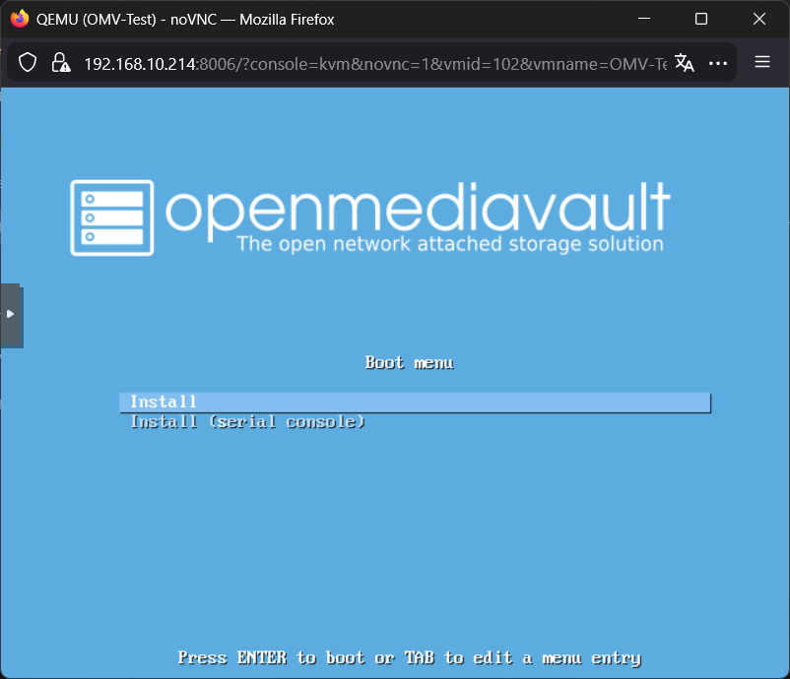Select the highlighted Install boot entry
The width and height of the screenshot is (790, 679).
coord(415,402)
